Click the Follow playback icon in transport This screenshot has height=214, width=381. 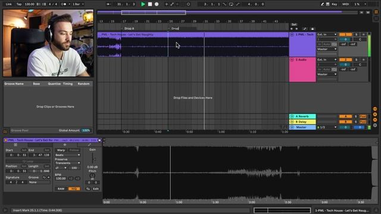(x=108, y=4)
